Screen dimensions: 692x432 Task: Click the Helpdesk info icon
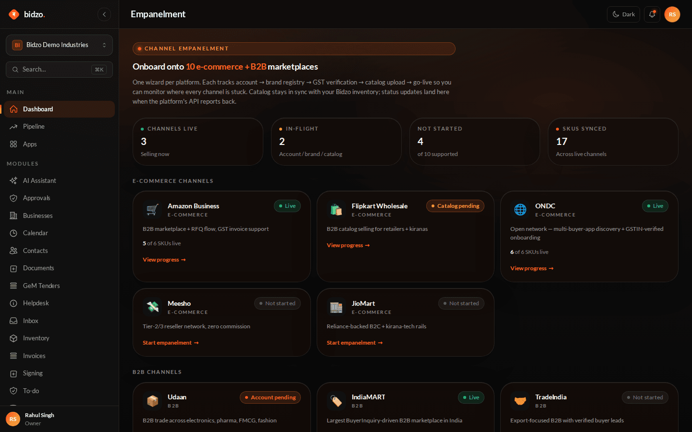(13, 303)
